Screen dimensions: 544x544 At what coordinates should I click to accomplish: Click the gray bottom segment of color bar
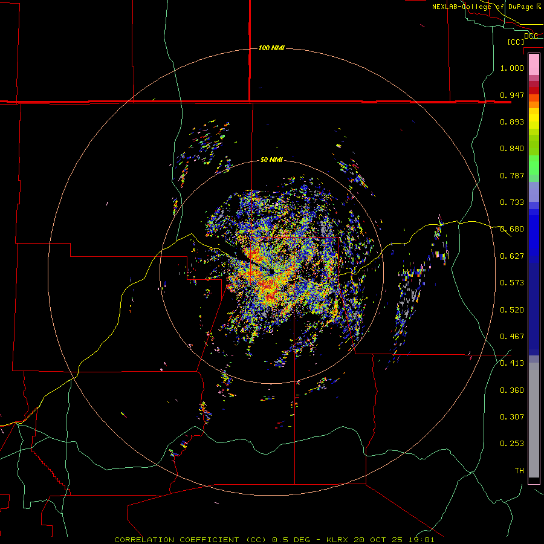click(x=534, y=420)
